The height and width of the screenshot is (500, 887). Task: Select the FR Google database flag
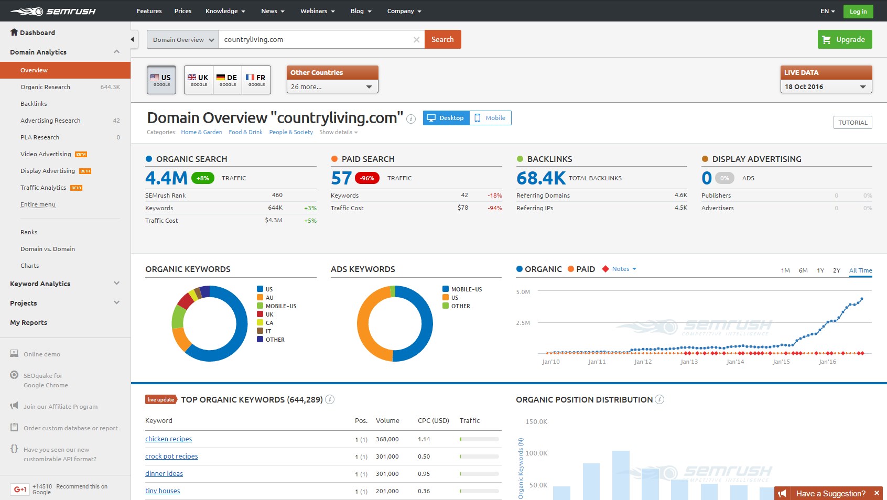(256, 80)
